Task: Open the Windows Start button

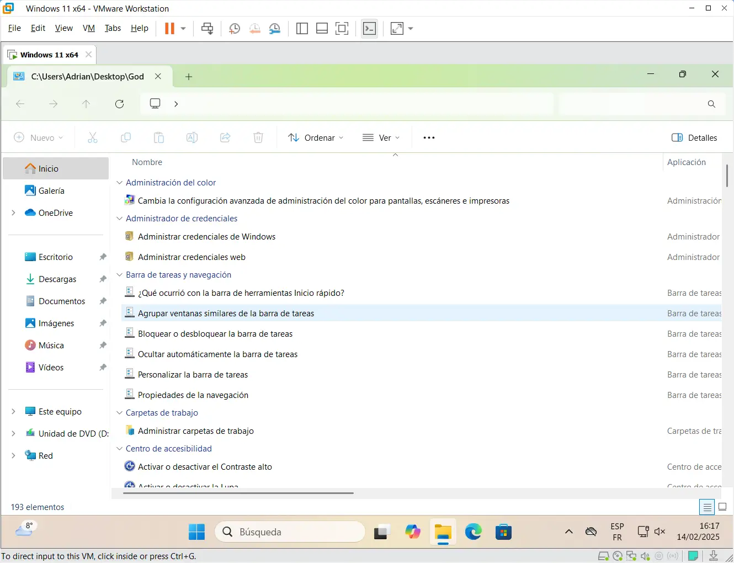Action: coord(196,532)
